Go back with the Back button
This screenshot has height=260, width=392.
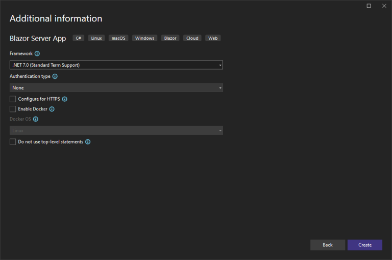[x=327, y=245]
